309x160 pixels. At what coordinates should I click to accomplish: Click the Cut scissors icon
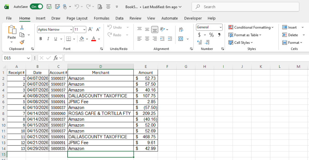[x=22, y=27]
